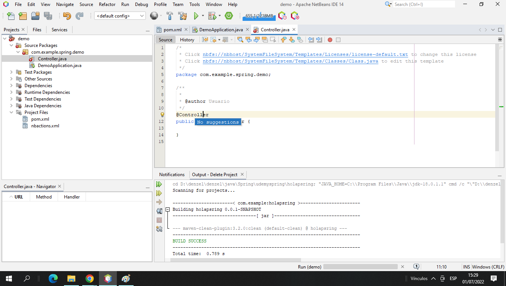Open Chrome from the taskbar
The image size is (506, 286).
[x=89, y=278]
